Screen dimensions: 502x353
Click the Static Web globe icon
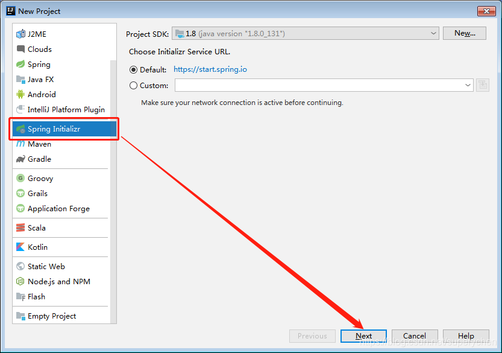pyautogui.click(x=20, y=266)
